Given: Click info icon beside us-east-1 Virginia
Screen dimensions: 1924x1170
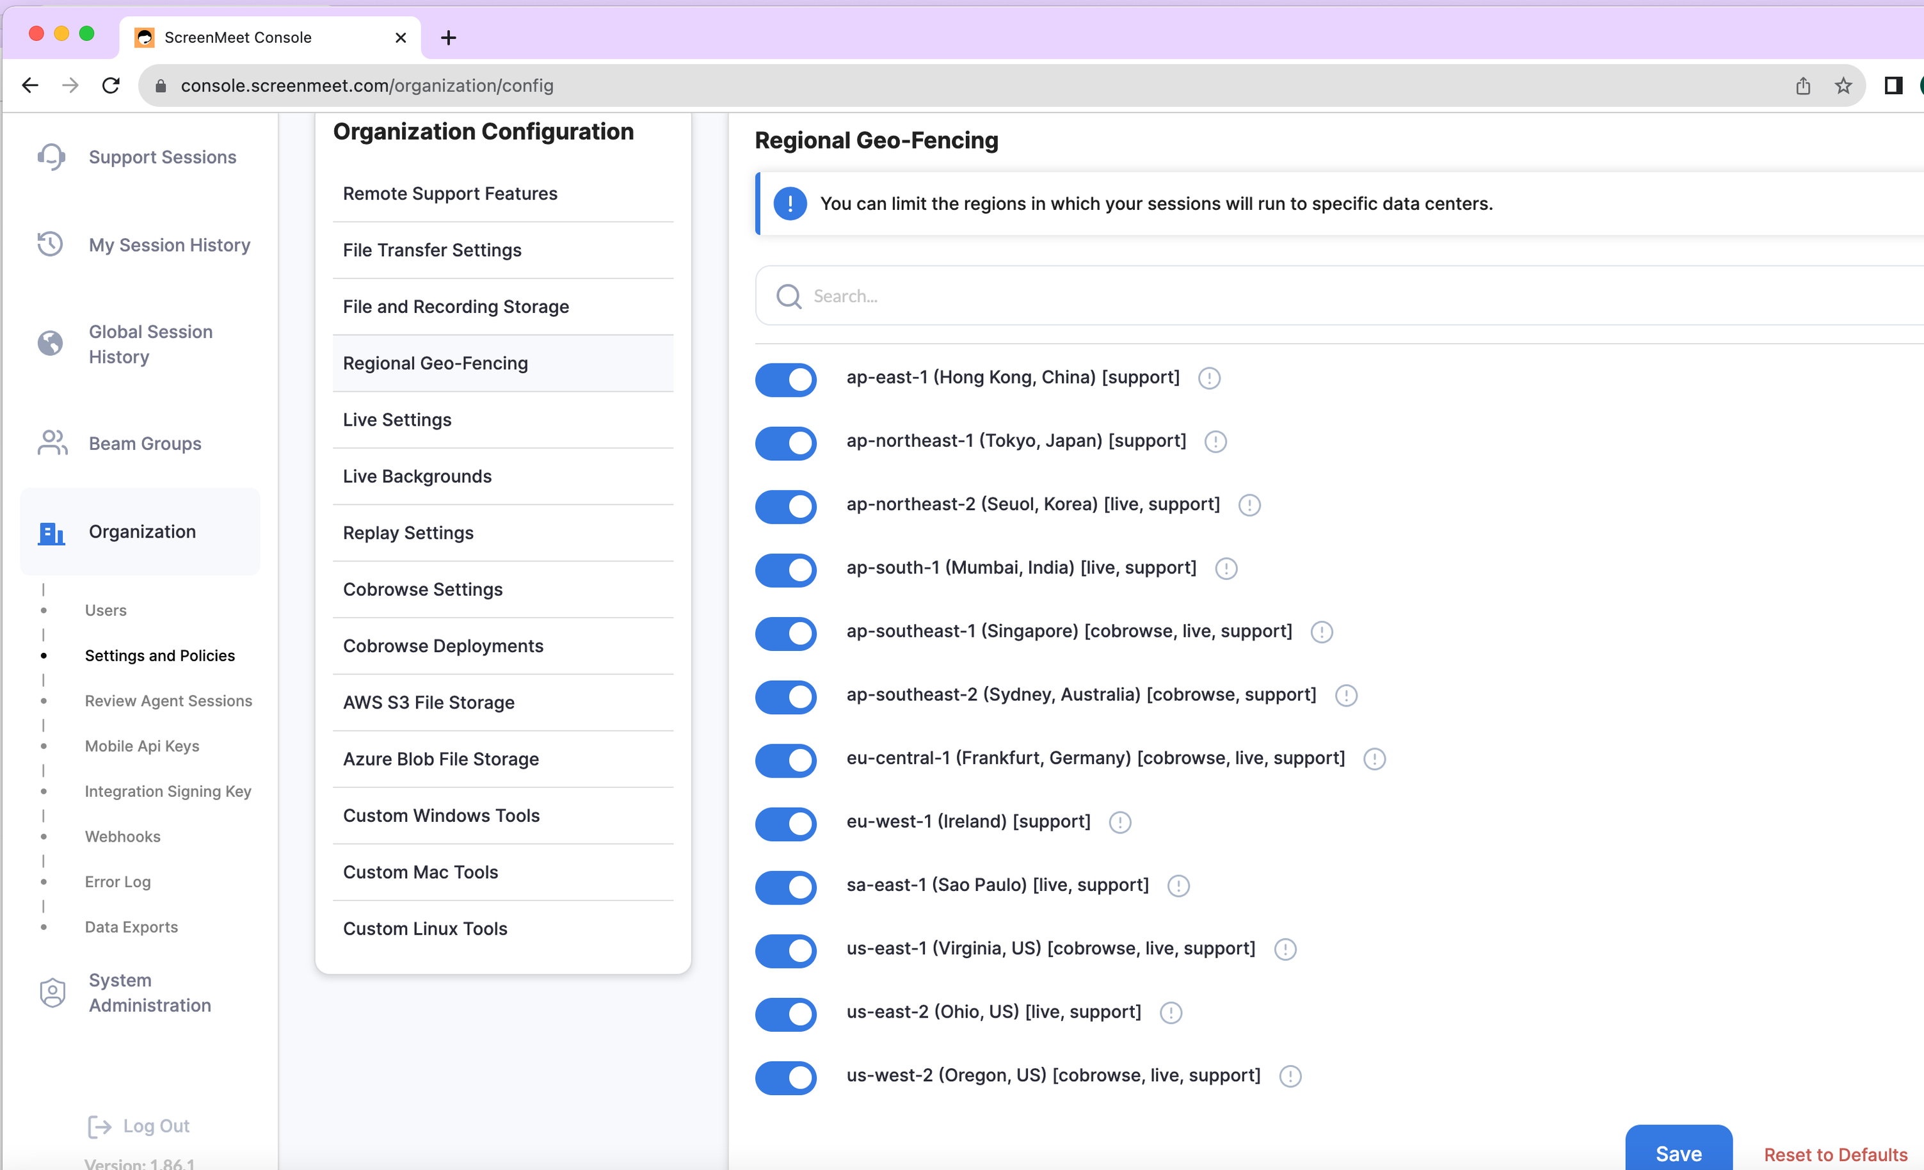Looking at the screenshot, I should coord(1285,949).
